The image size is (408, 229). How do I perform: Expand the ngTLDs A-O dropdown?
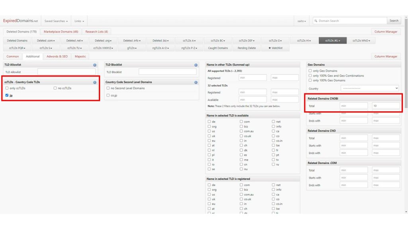click(x=161, y=48)
